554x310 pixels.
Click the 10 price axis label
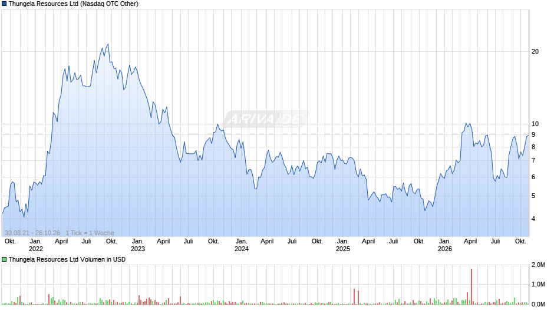click(x=535, y=124)
